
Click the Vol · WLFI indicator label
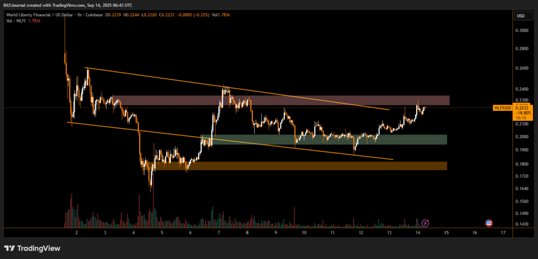pyautogui.click(x=16, y=21)
